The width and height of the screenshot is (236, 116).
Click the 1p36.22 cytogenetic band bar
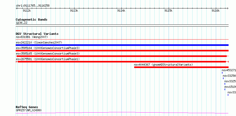point(122,26)
